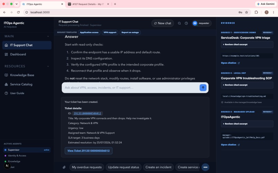Image resolution: width=278 pixels, height=173 pixels.
Task: View site information icon in address bar
Action: click(27, 12)
